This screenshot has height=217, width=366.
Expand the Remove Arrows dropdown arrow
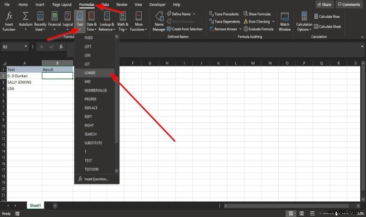[240, 29]
